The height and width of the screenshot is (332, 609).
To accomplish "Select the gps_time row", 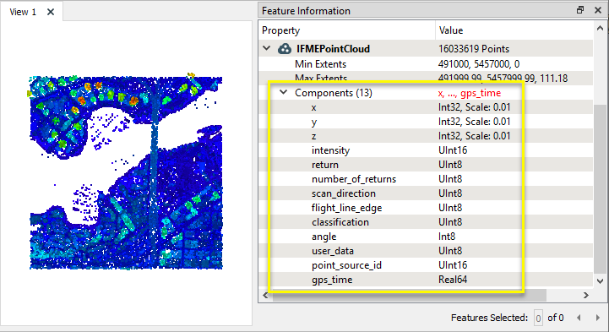I will (426, 280).
